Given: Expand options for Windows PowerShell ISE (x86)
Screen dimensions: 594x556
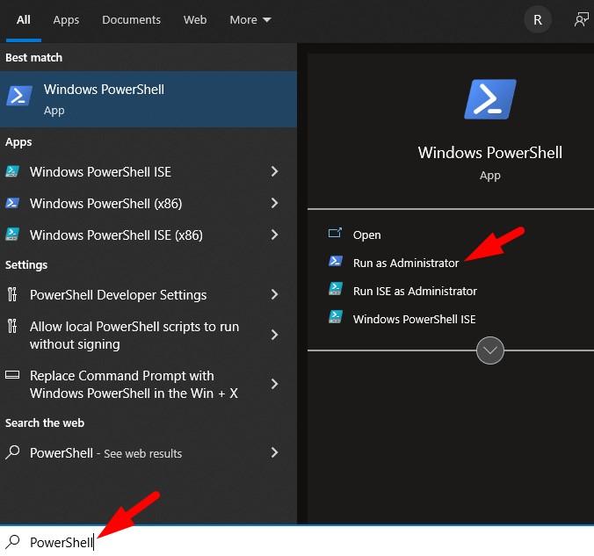Looking at the screenshot, I should click(275, 235).
